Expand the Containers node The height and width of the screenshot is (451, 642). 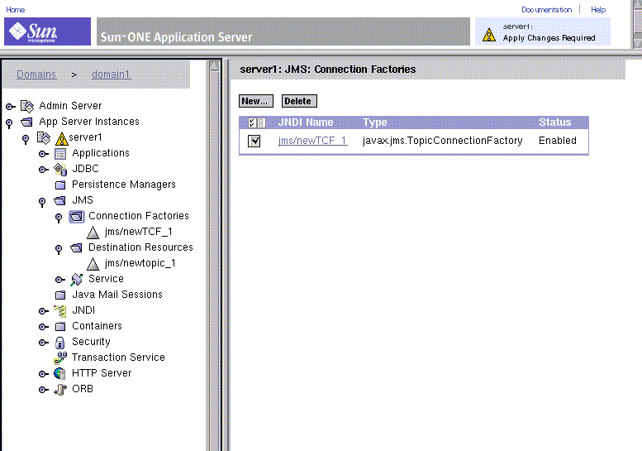44,327
